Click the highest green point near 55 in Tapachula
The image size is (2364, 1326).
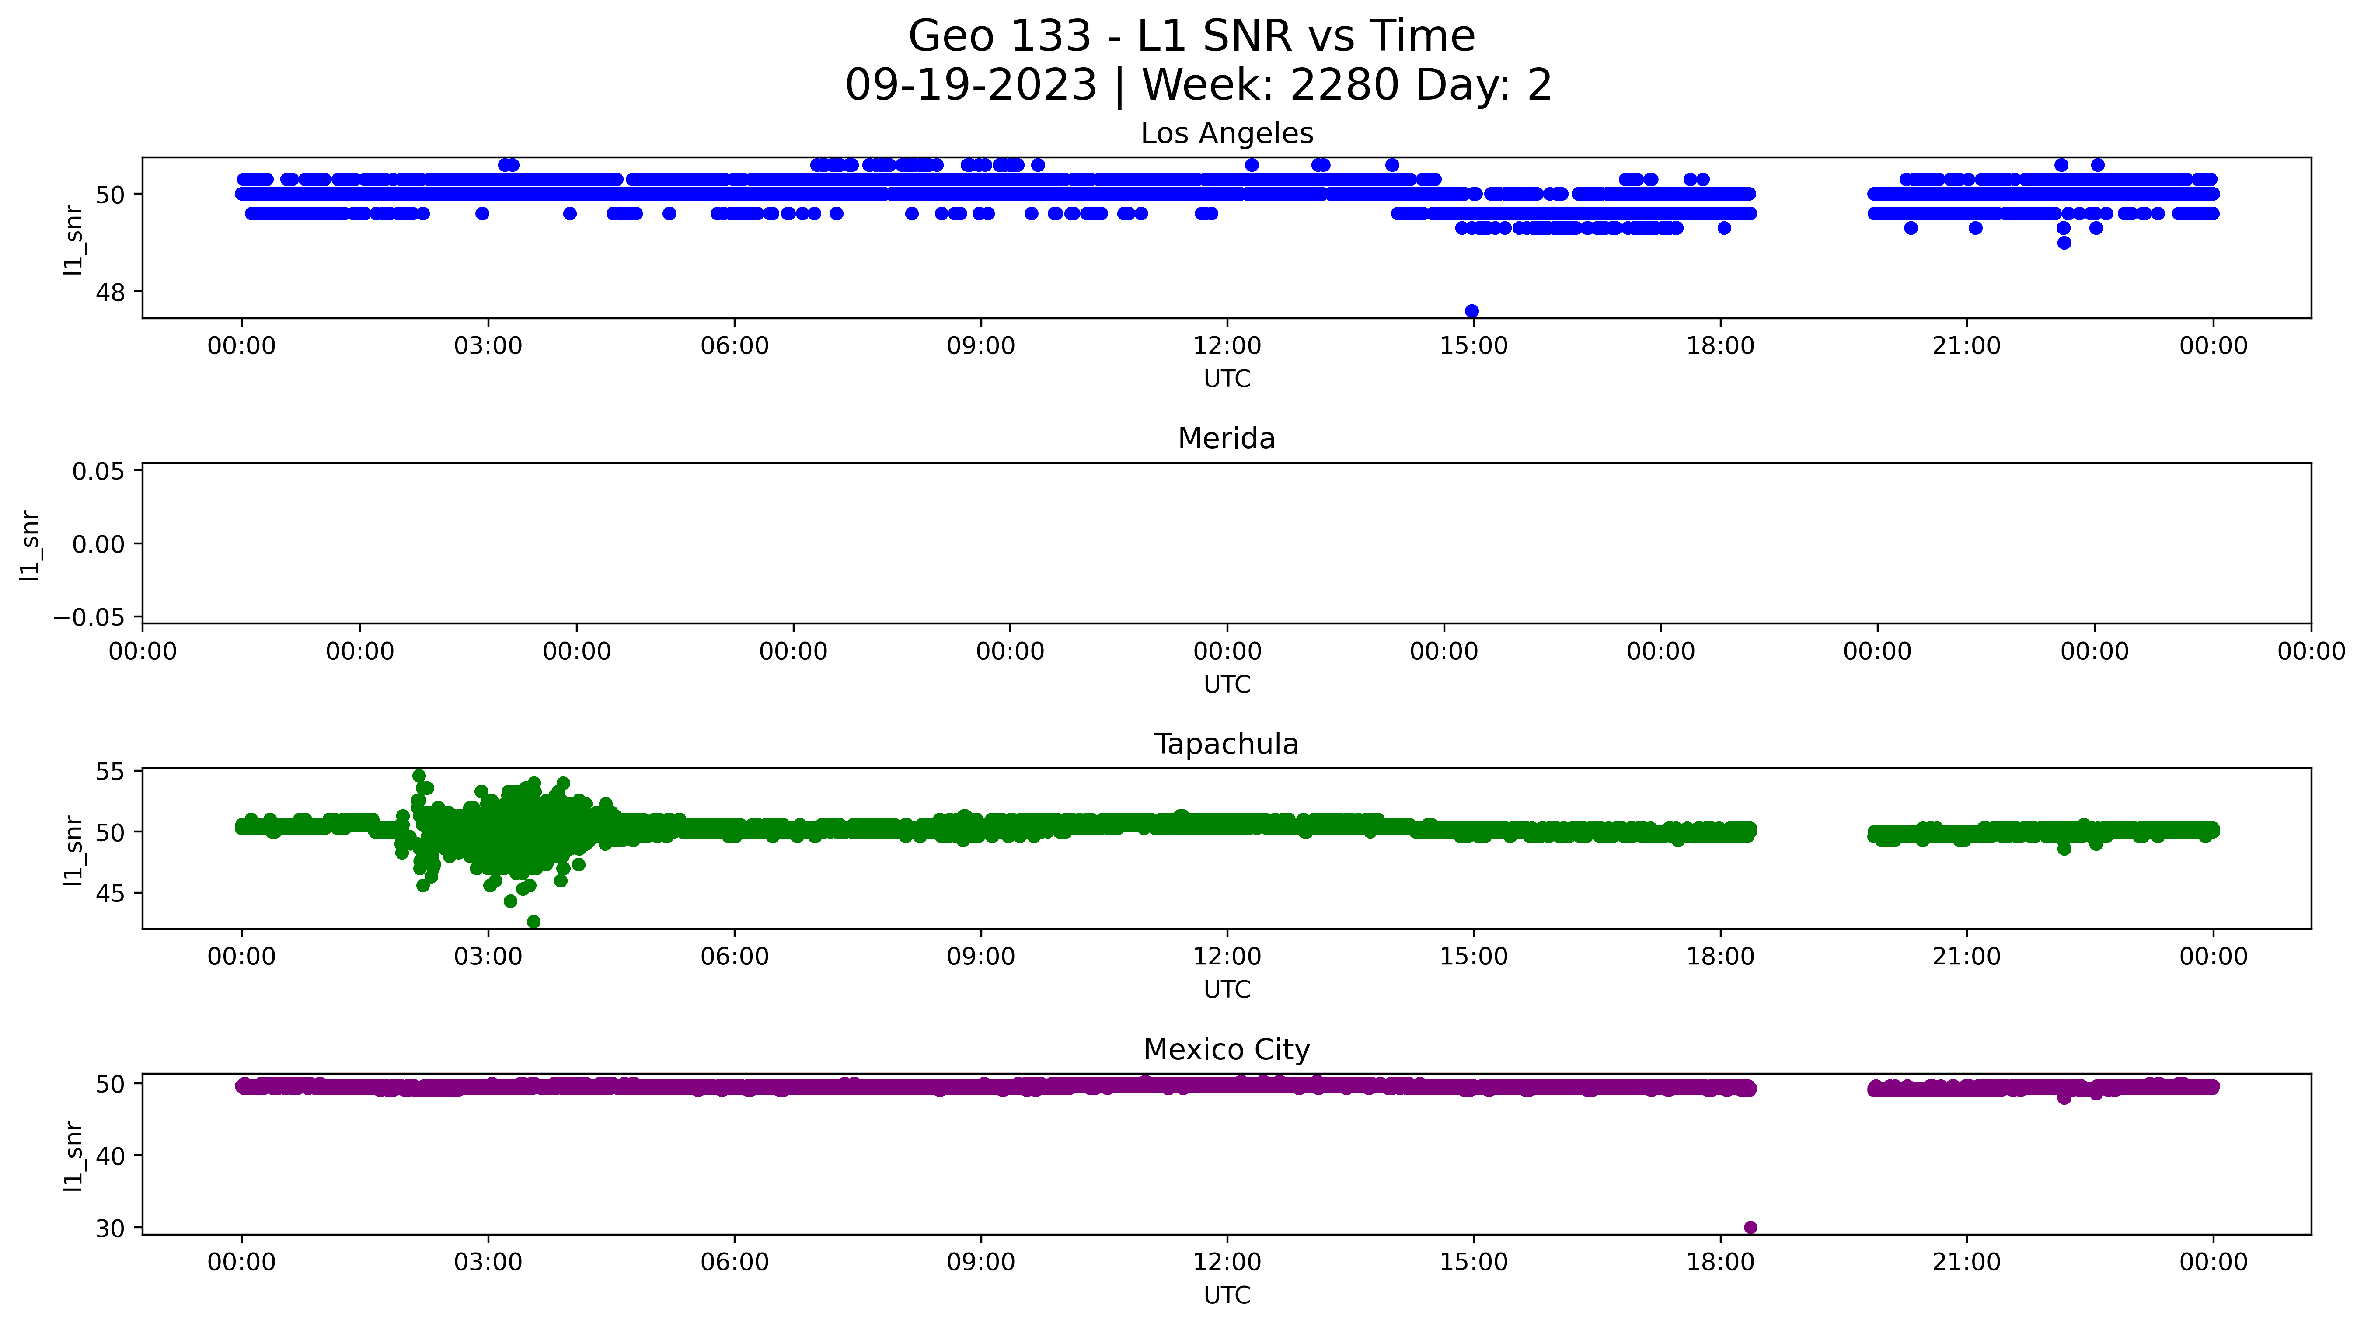point(419,776)
